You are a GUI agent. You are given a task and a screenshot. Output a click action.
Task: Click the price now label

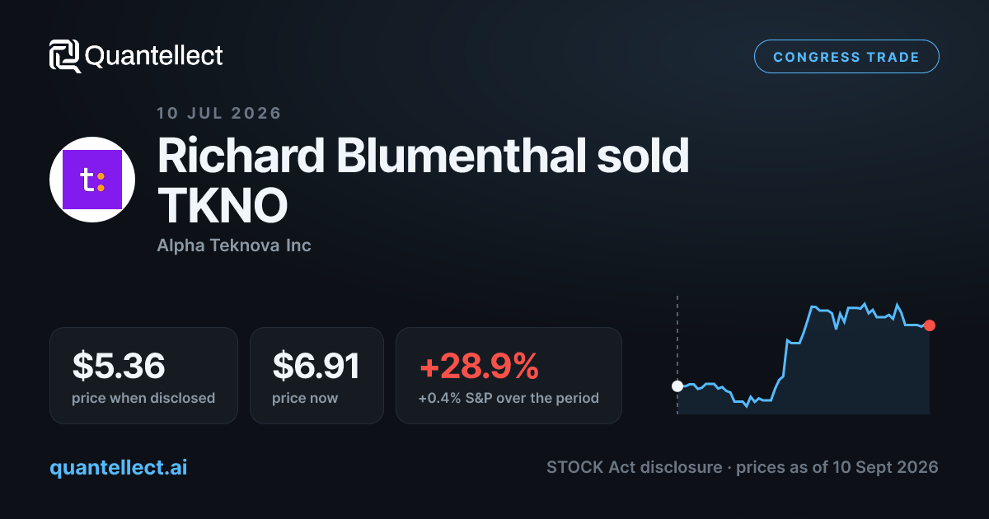305,398
